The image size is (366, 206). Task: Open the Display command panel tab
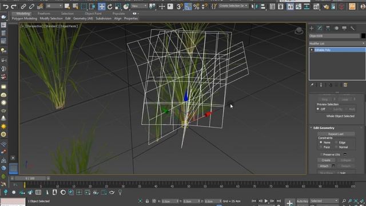344,28
